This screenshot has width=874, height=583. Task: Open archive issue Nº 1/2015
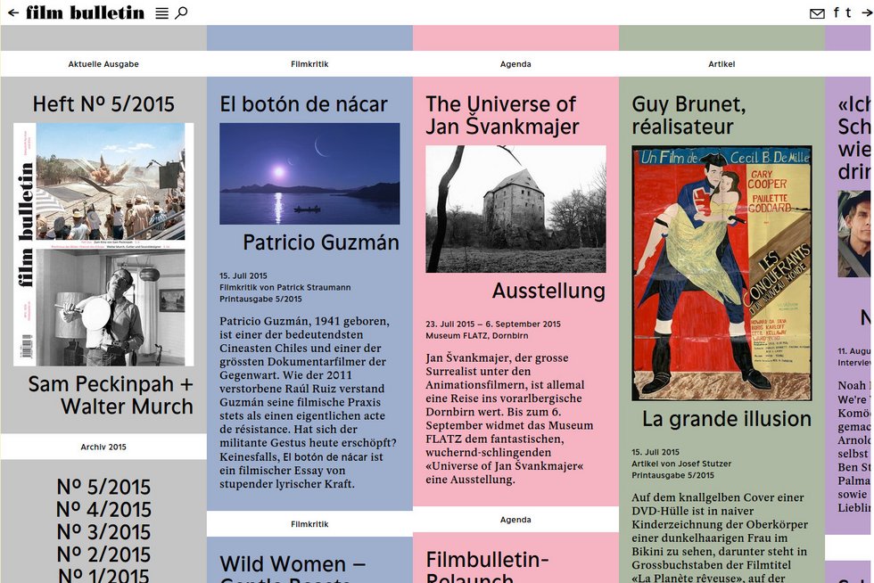click(103, 575)
